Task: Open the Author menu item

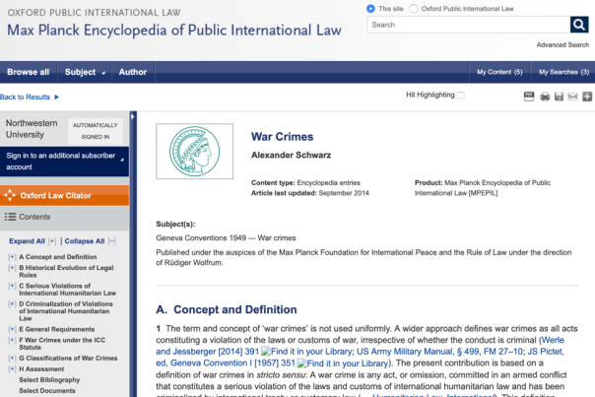Action: point(133,72)
